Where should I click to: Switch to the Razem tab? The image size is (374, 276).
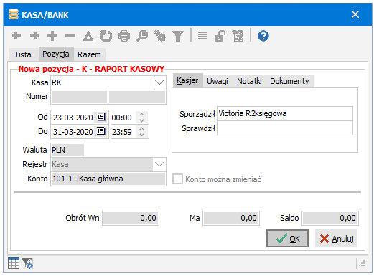89,54
